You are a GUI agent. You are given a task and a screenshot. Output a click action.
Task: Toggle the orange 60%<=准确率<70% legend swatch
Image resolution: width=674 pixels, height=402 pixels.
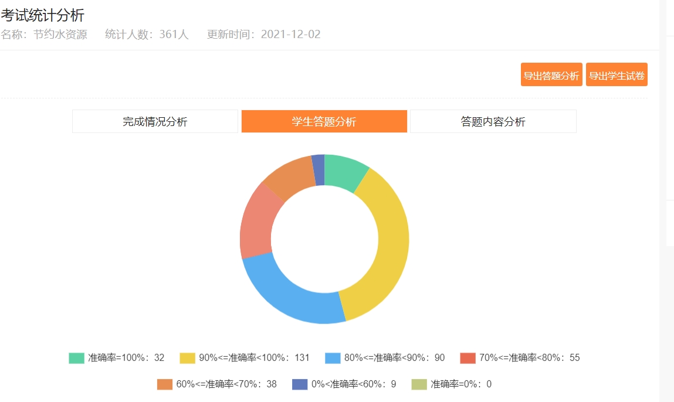point(165,384)
